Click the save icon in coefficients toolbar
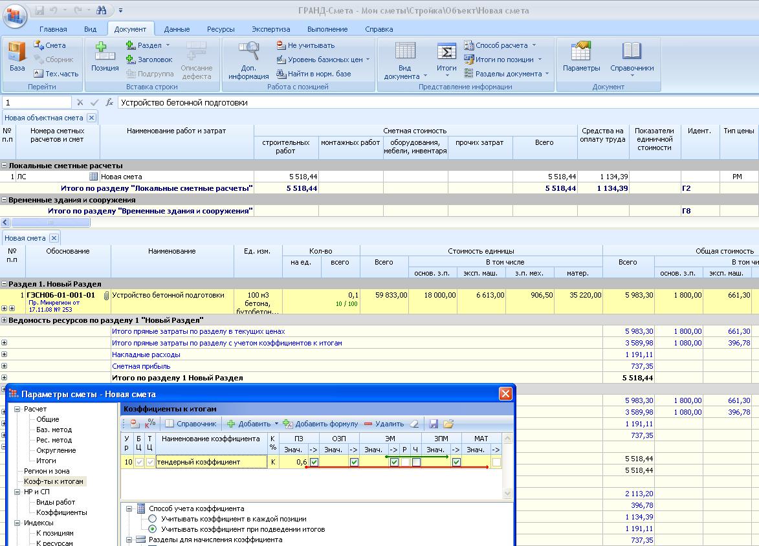759x546 pixels. point(434,424)
